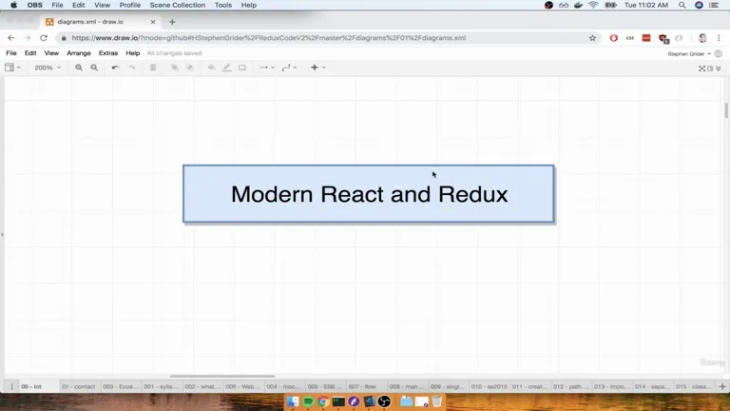Switch to the 010 - es2015 page tab

pyautogui.click(x=490, y=386)
